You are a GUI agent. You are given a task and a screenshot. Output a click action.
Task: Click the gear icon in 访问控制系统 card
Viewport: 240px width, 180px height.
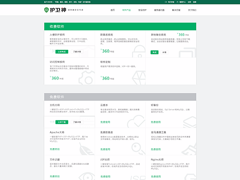(x=87, y=78)
